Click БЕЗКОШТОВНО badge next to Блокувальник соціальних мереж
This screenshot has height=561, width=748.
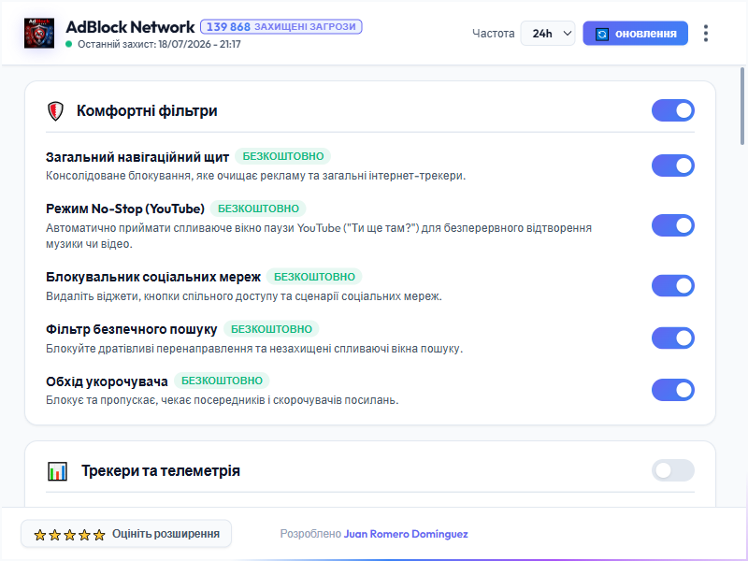314,277
